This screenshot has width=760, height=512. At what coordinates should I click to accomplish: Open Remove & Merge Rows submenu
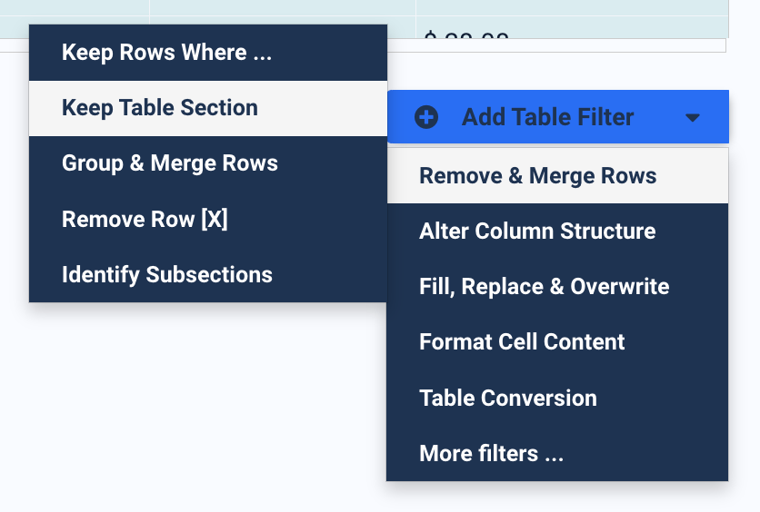click(558, 176)
